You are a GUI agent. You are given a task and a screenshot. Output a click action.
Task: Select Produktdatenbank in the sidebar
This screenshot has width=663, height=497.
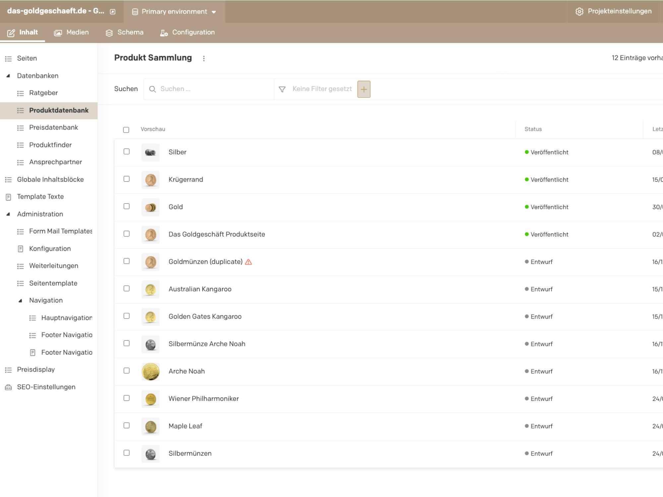[49, 111]
